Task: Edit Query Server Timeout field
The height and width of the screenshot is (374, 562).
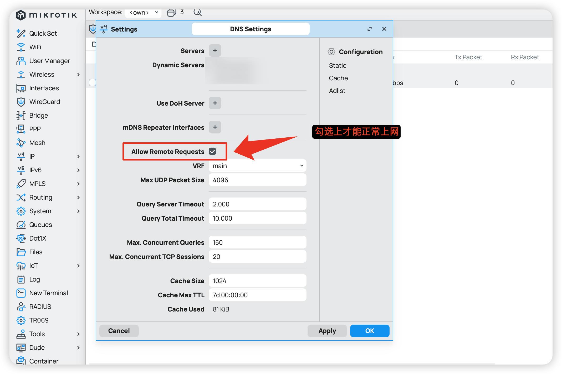Action: point(258,204)
